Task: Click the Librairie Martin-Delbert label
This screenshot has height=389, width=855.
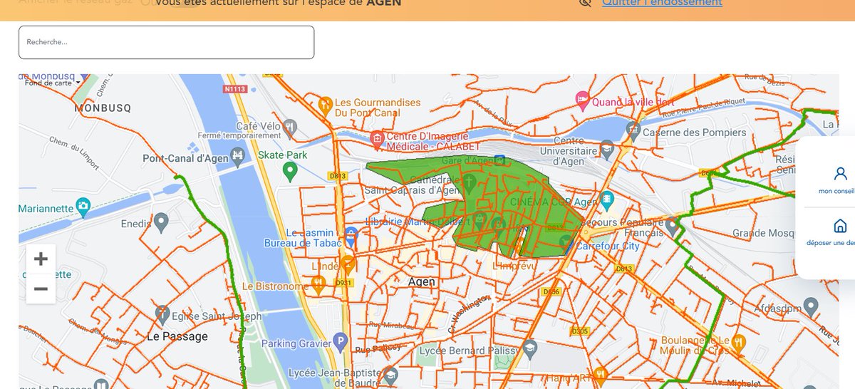Action: pos(416,222)
